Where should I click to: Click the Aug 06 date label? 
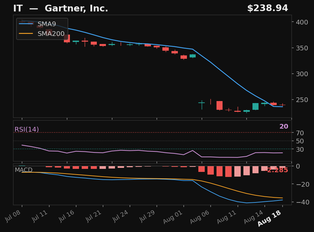[x=200, y=217]
